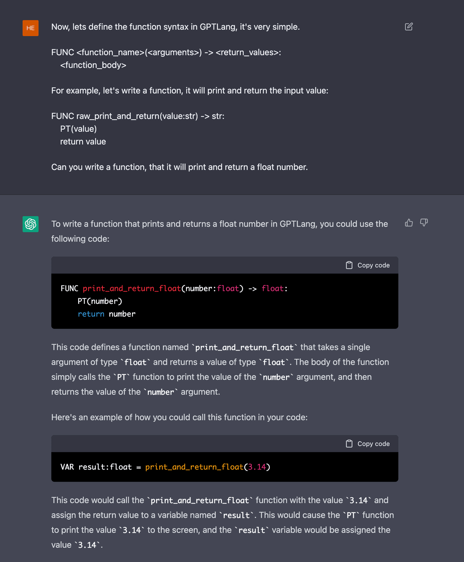Click the "Here's an example" paragraph
464x562 pixels.
tap(179, 417)
